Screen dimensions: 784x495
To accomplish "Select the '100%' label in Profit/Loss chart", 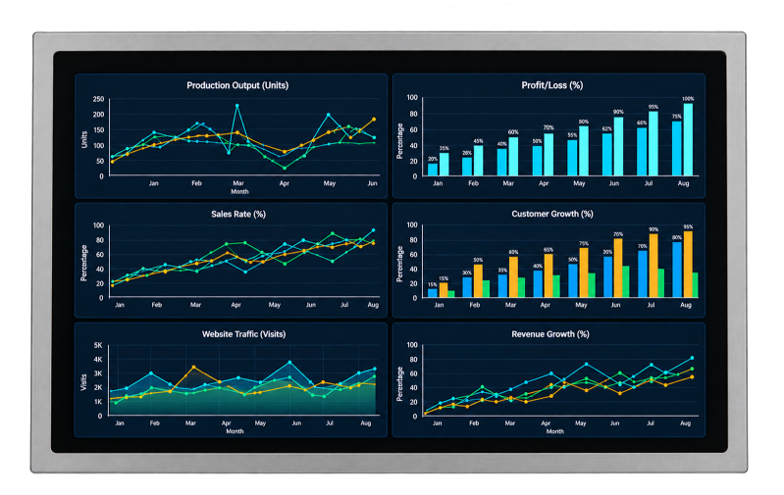I will (x=688, y=99).
